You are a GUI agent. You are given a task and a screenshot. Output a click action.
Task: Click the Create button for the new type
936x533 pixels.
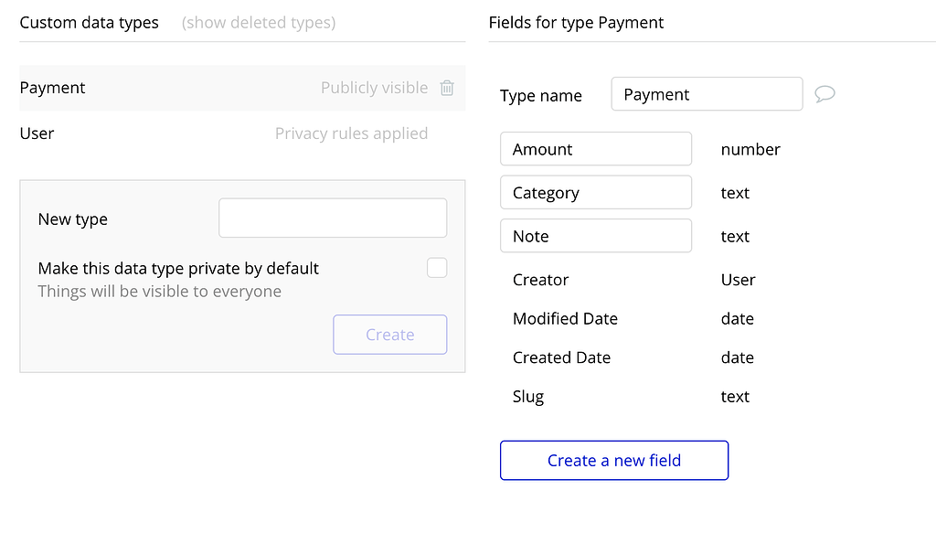pyautogui.click(x=389, y=335)
